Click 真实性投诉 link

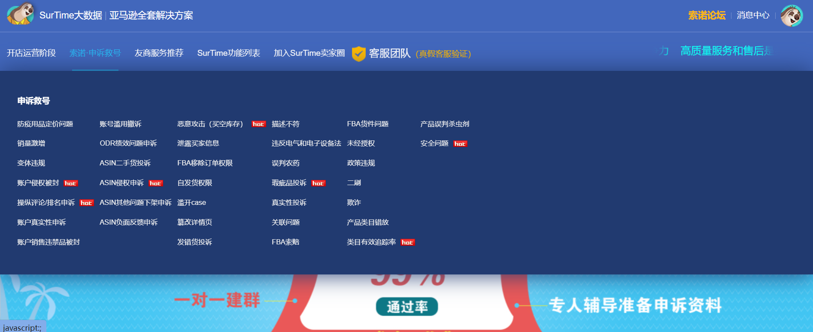[289, 203]
